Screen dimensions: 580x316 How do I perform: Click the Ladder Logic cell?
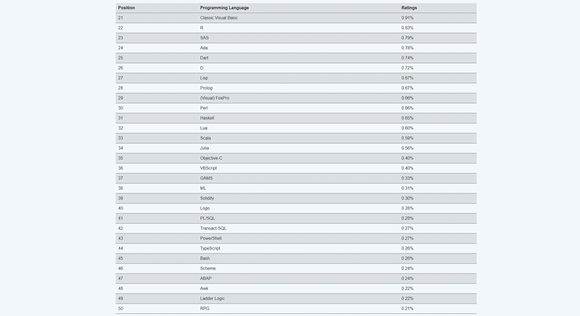(212, 299)
